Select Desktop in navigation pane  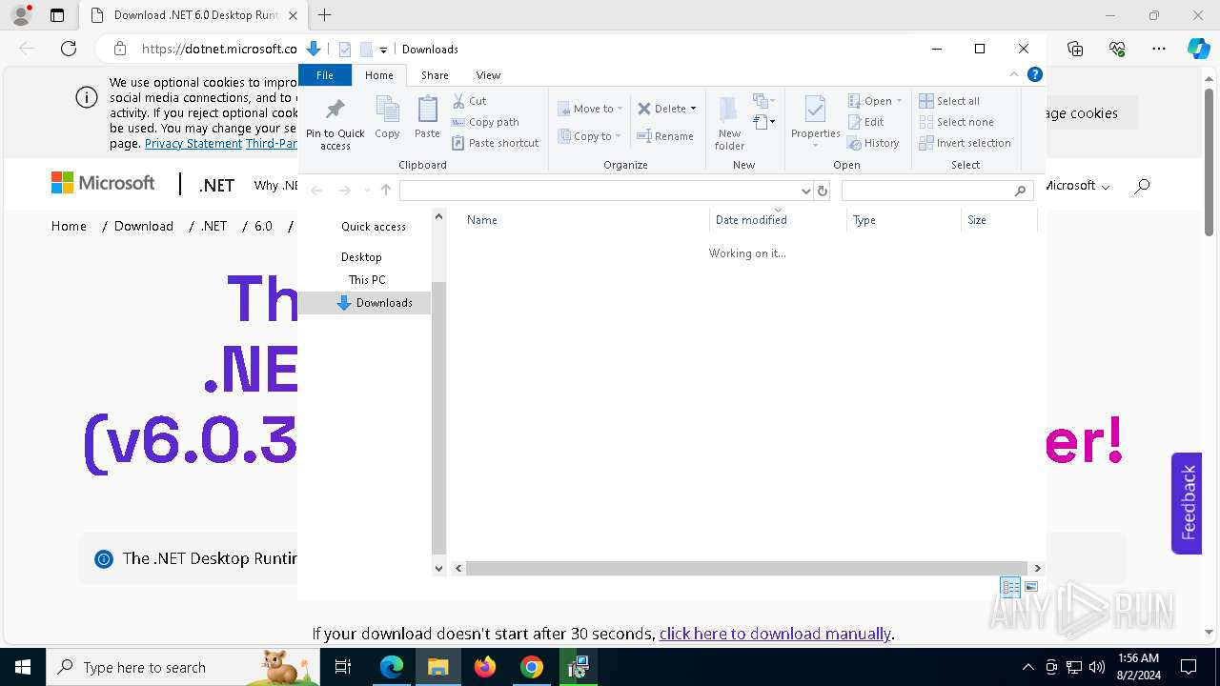click(361, 257)
